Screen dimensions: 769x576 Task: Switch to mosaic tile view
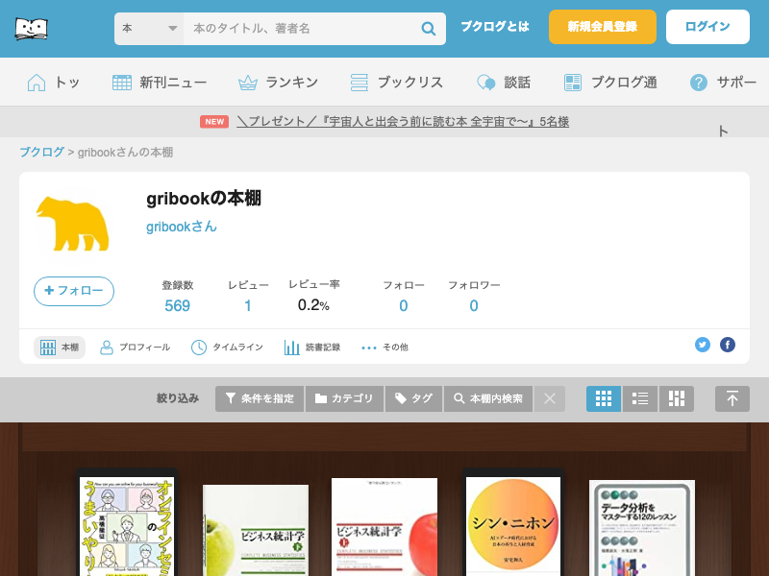coord(677,398)
